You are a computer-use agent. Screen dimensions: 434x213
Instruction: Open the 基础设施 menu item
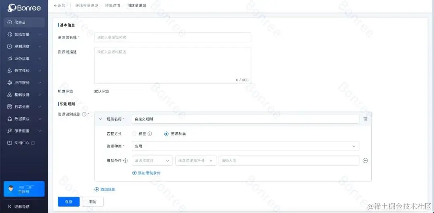pos(24,95)
